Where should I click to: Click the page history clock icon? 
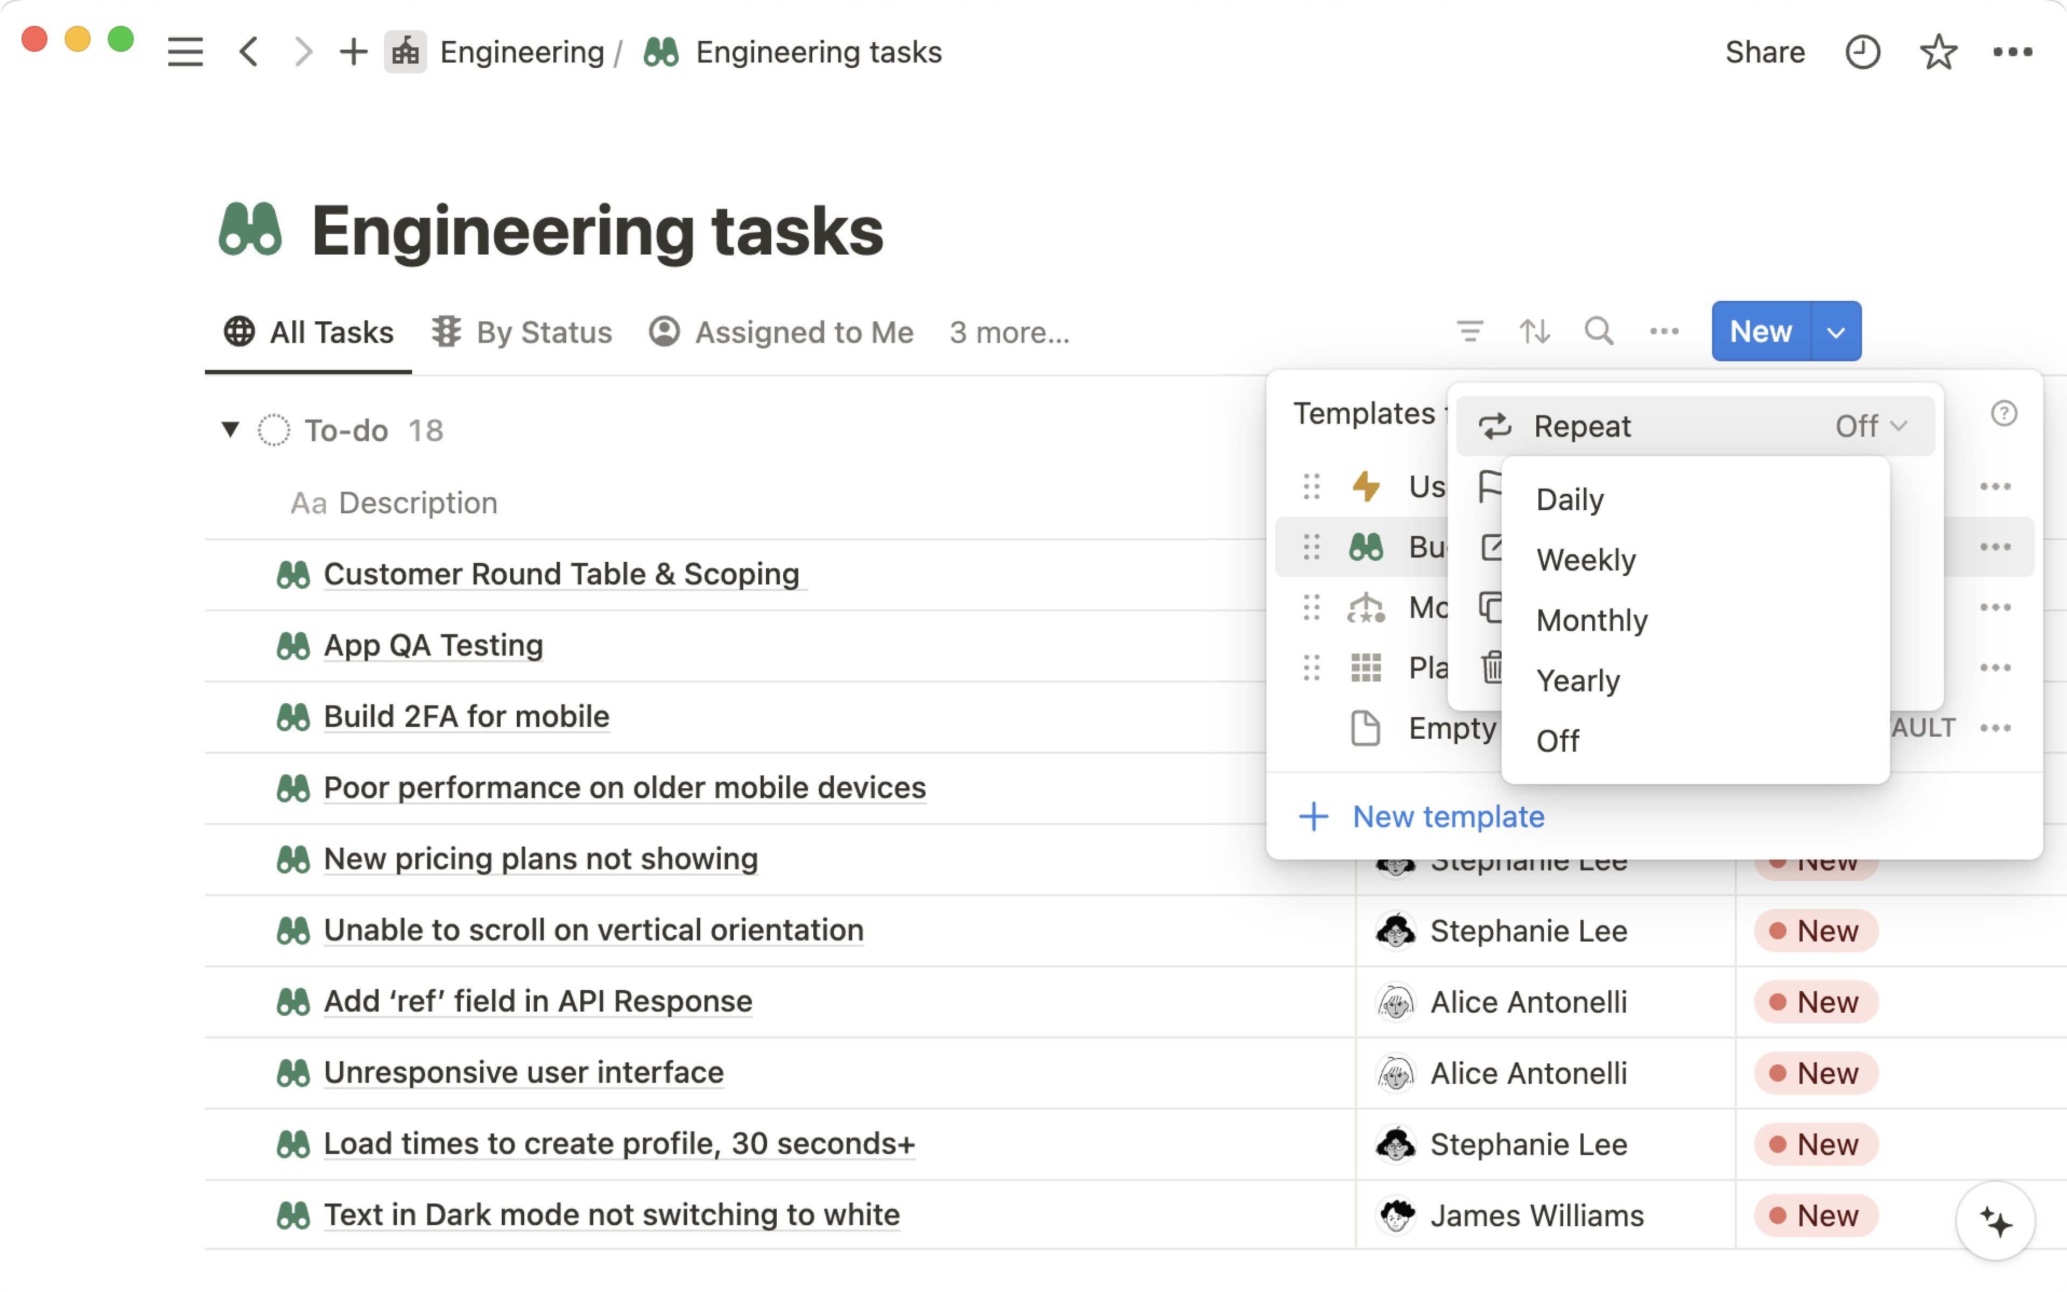click(x=1862, y=52)
